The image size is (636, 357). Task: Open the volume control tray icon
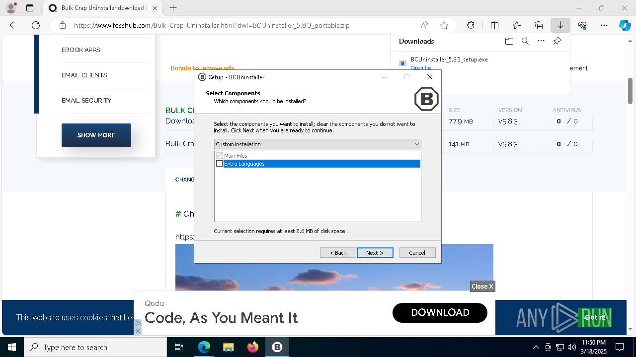(572, 347)
